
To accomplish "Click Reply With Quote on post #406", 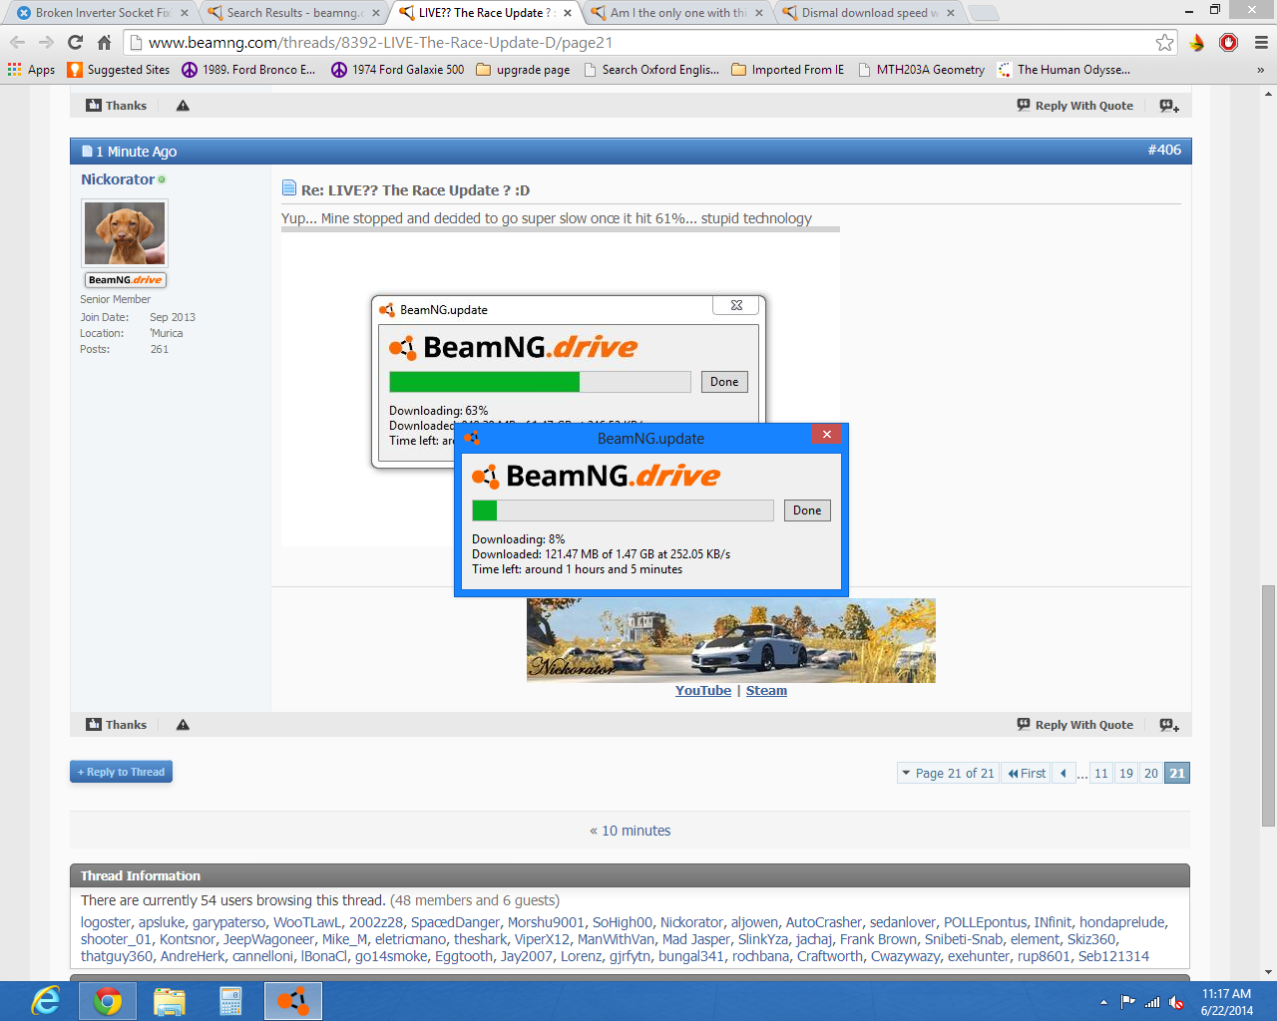I will [x=1075, y=725].
